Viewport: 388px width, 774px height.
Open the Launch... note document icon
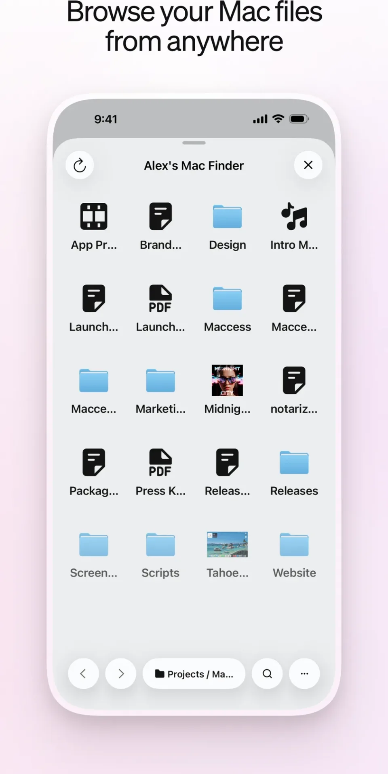(94, 299)
